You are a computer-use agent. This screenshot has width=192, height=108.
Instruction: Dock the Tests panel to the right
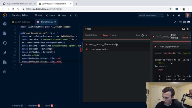[x=187, y=29]
